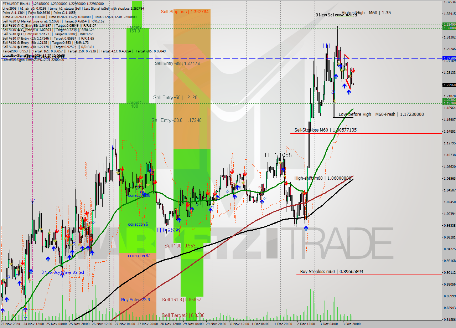Image resolution: width=456 pixels, height=328 pixels.
Task: Click the '2 Dec 12:00' time axis label
Action: coord(306,324)
